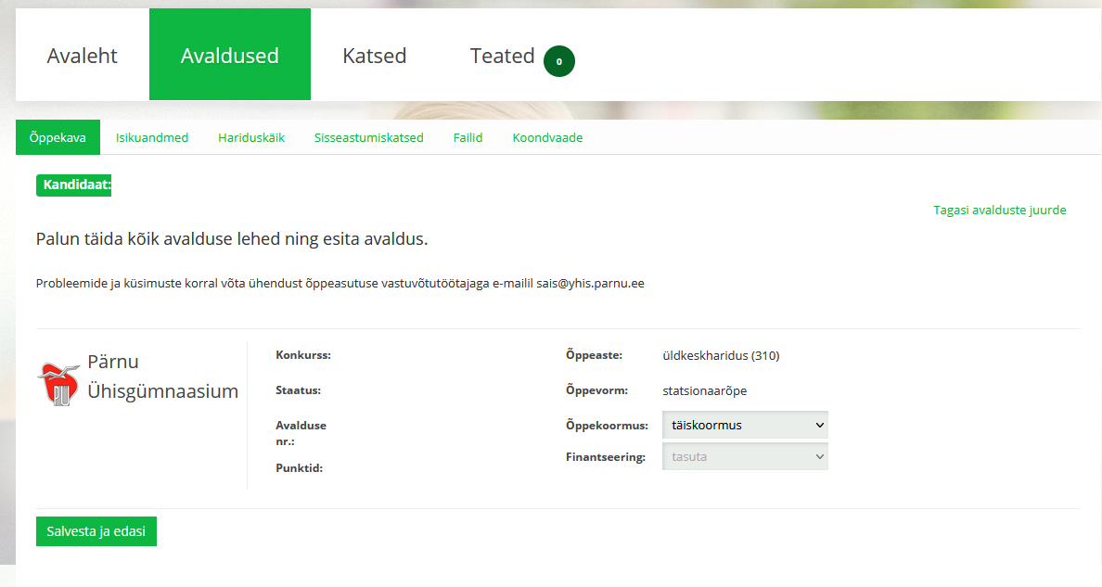Click the Teated notification count badge
This screenshot has height=587, width=1102.
point(558,61)
